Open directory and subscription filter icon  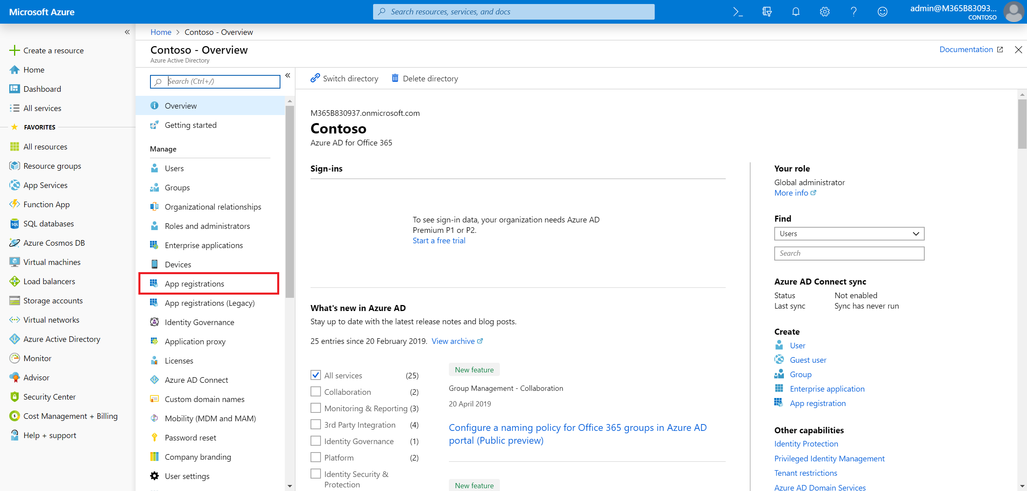click(767, 12)
